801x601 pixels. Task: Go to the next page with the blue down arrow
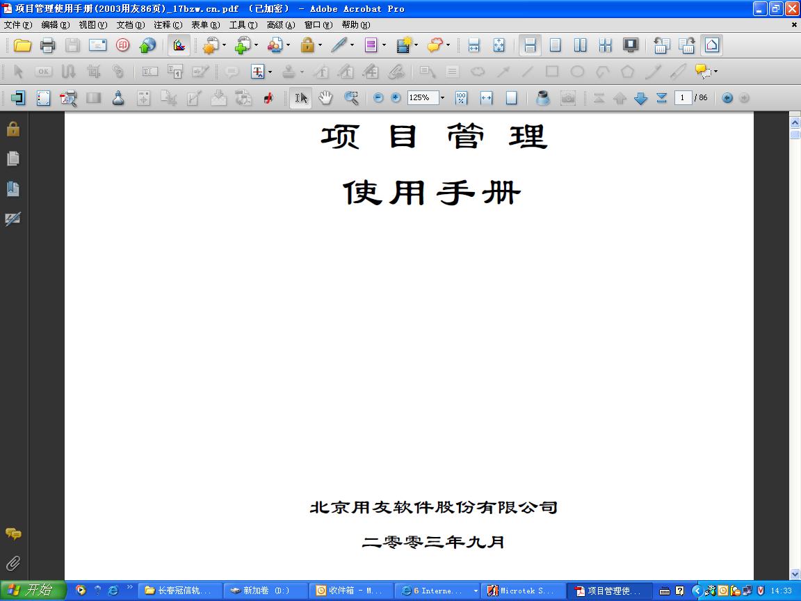pyautogui.click(x=640, y=97)
